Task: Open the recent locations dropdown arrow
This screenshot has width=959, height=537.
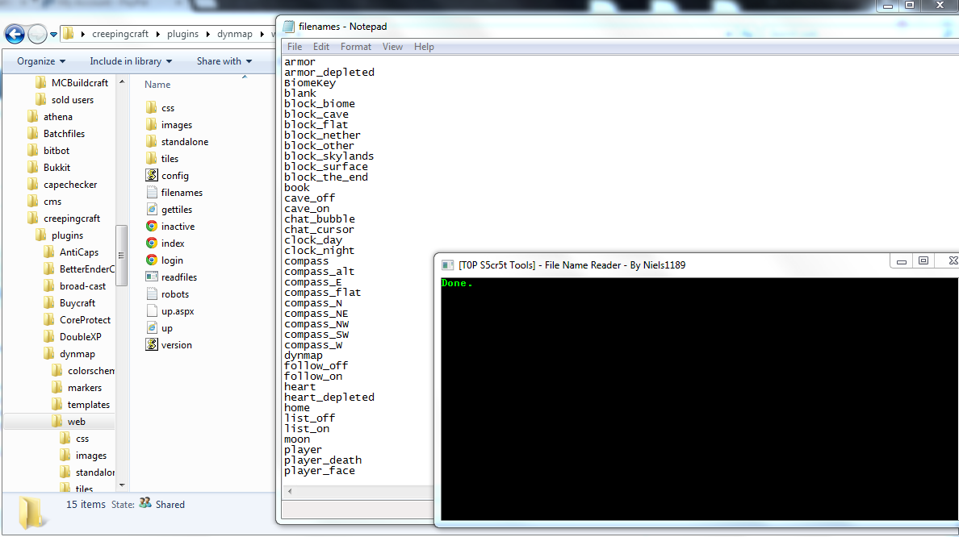Action: [x=54, y=35]
